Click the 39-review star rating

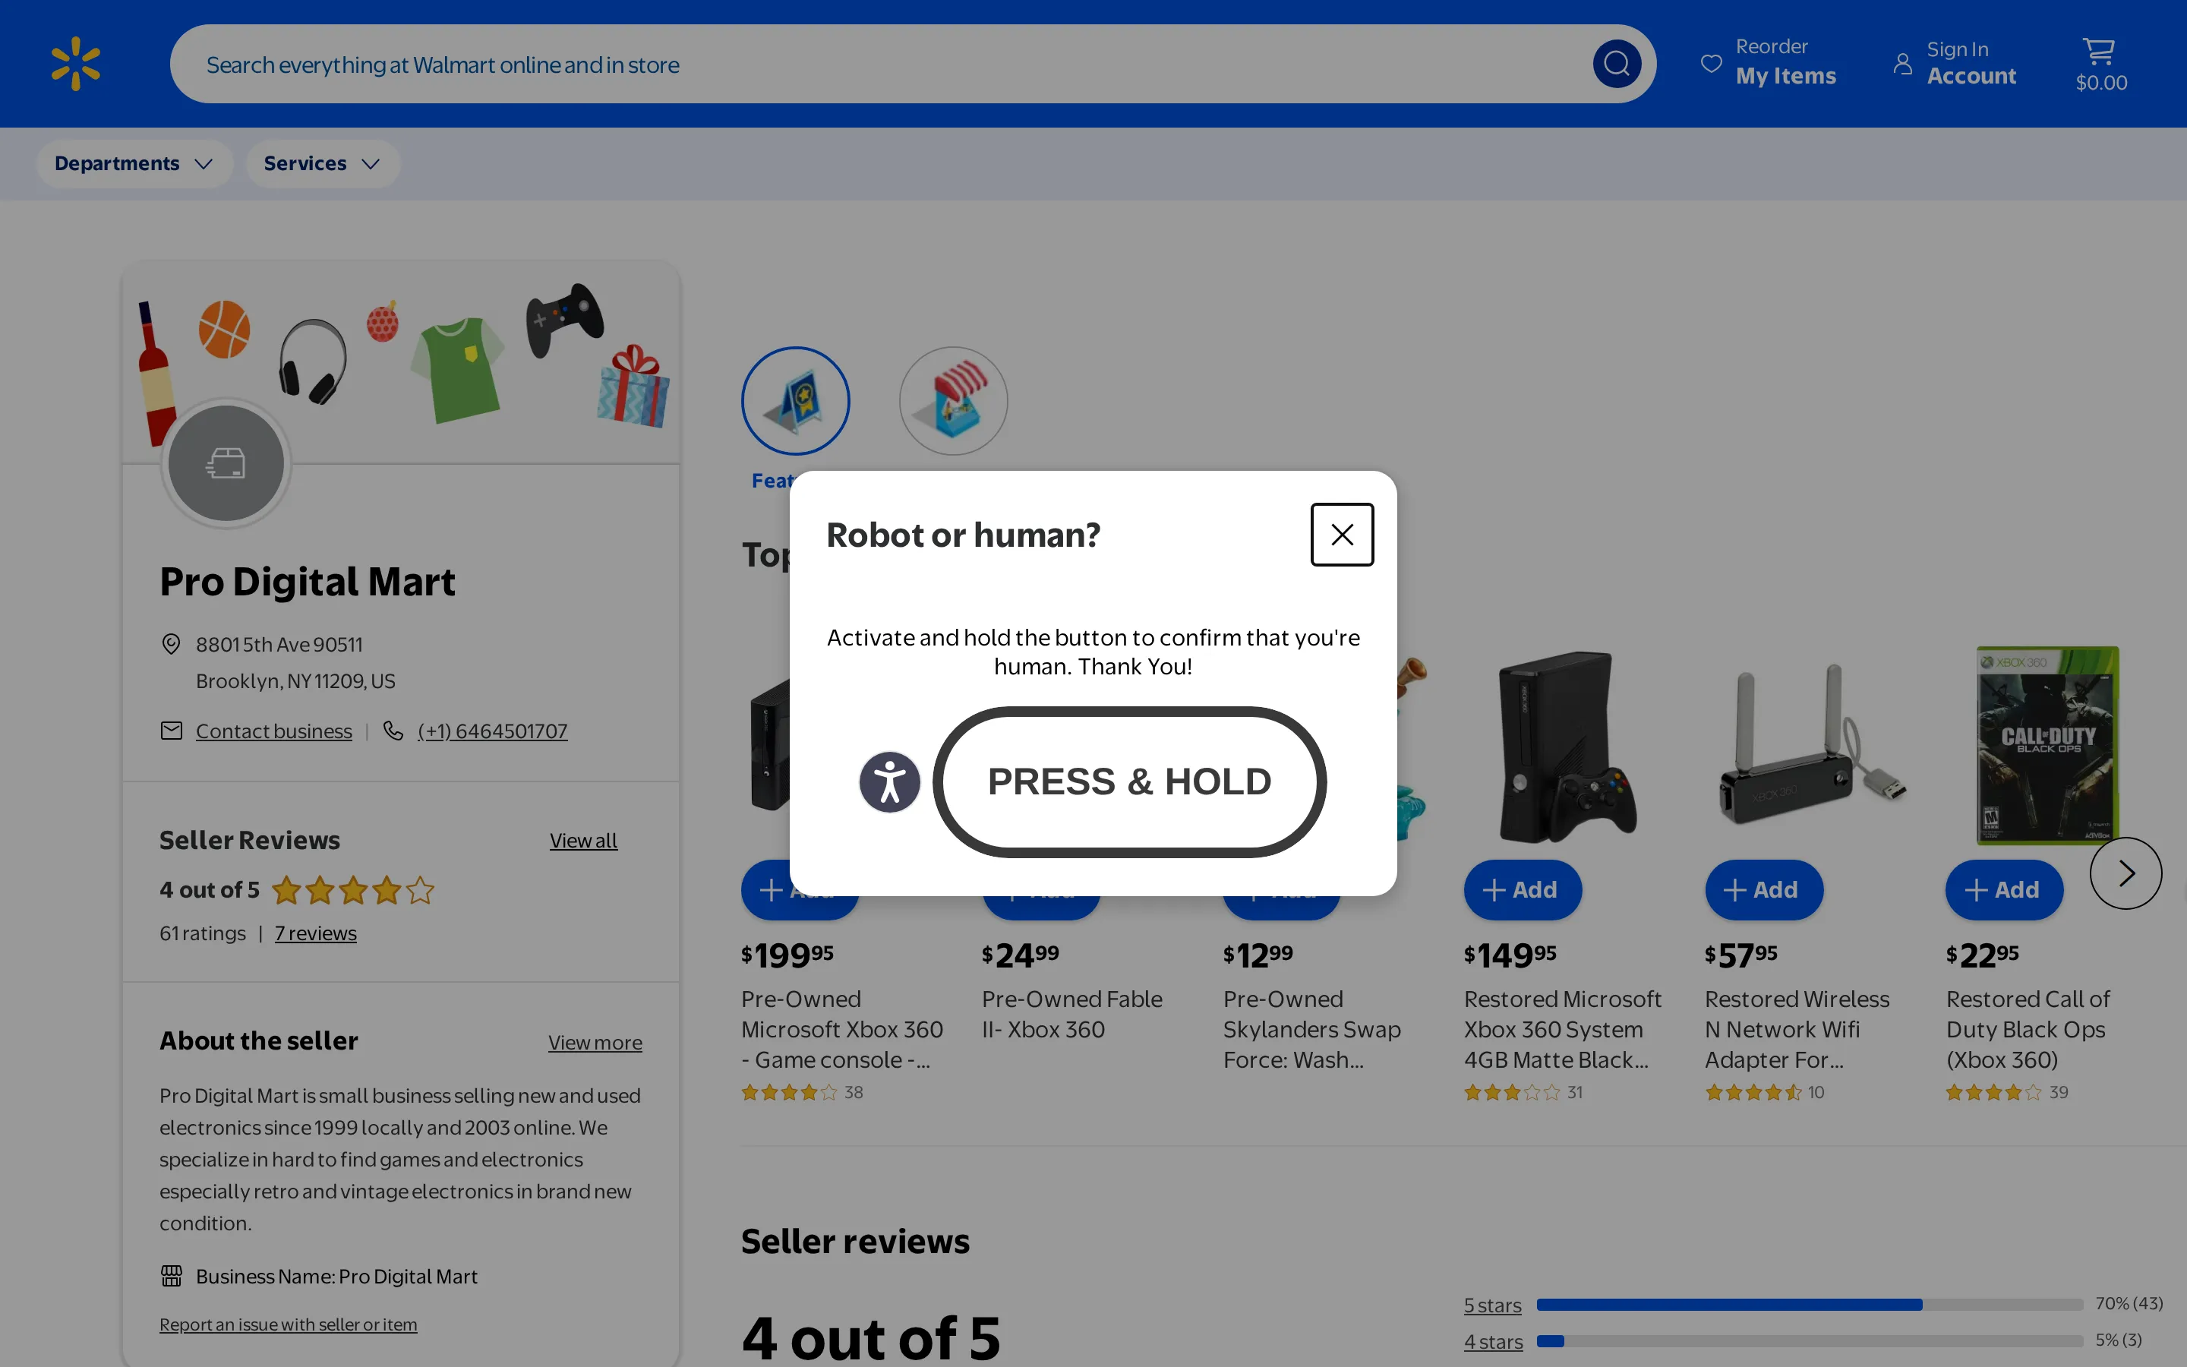[x=1993, y=1092]
